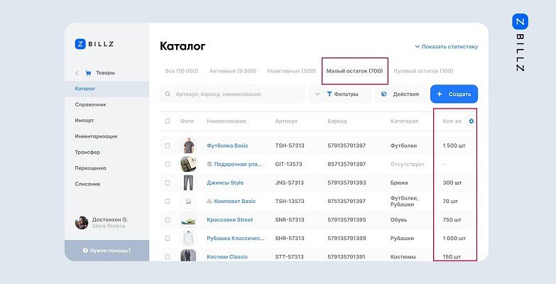Open Инвентаризация in the sidebar
Screen dimensions: 556x284
[x=96, y=136]
